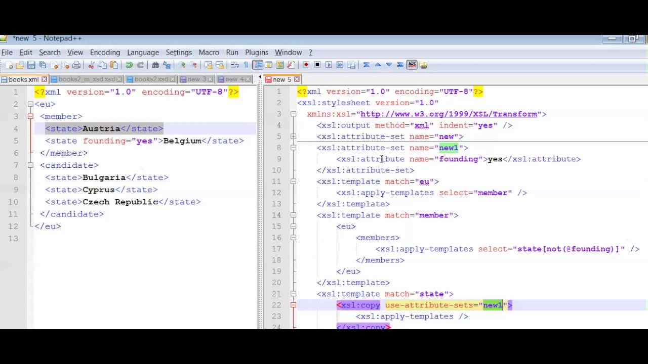Save the current file via toolbar
Image resolution: width=648 pixels, height=364 pixels.
point(31,65)
